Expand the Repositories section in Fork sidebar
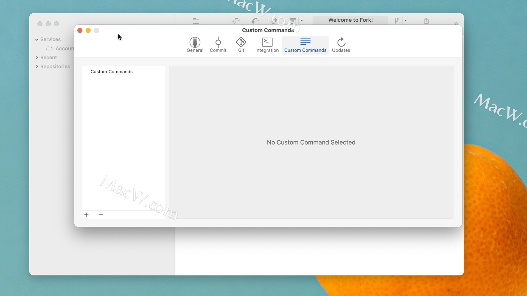Image resolution: width=527 pixels, height=296 pixels. [37, 67]
